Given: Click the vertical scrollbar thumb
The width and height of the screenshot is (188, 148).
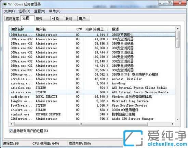Looking at the screenshot, I should click(x=177, y=39).
